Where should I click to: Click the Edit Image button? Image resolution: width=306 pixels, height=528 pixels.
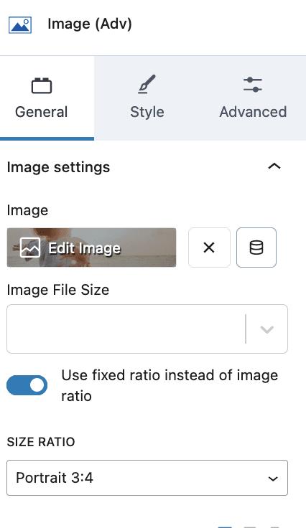(x=91, y=247)
